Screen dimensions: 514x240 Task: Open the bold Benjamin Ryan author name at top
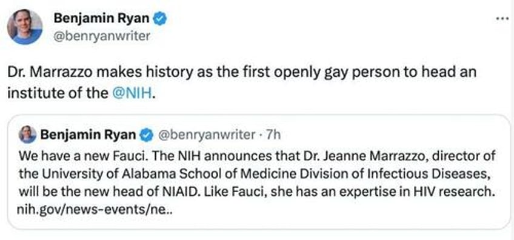click(102, 19)
